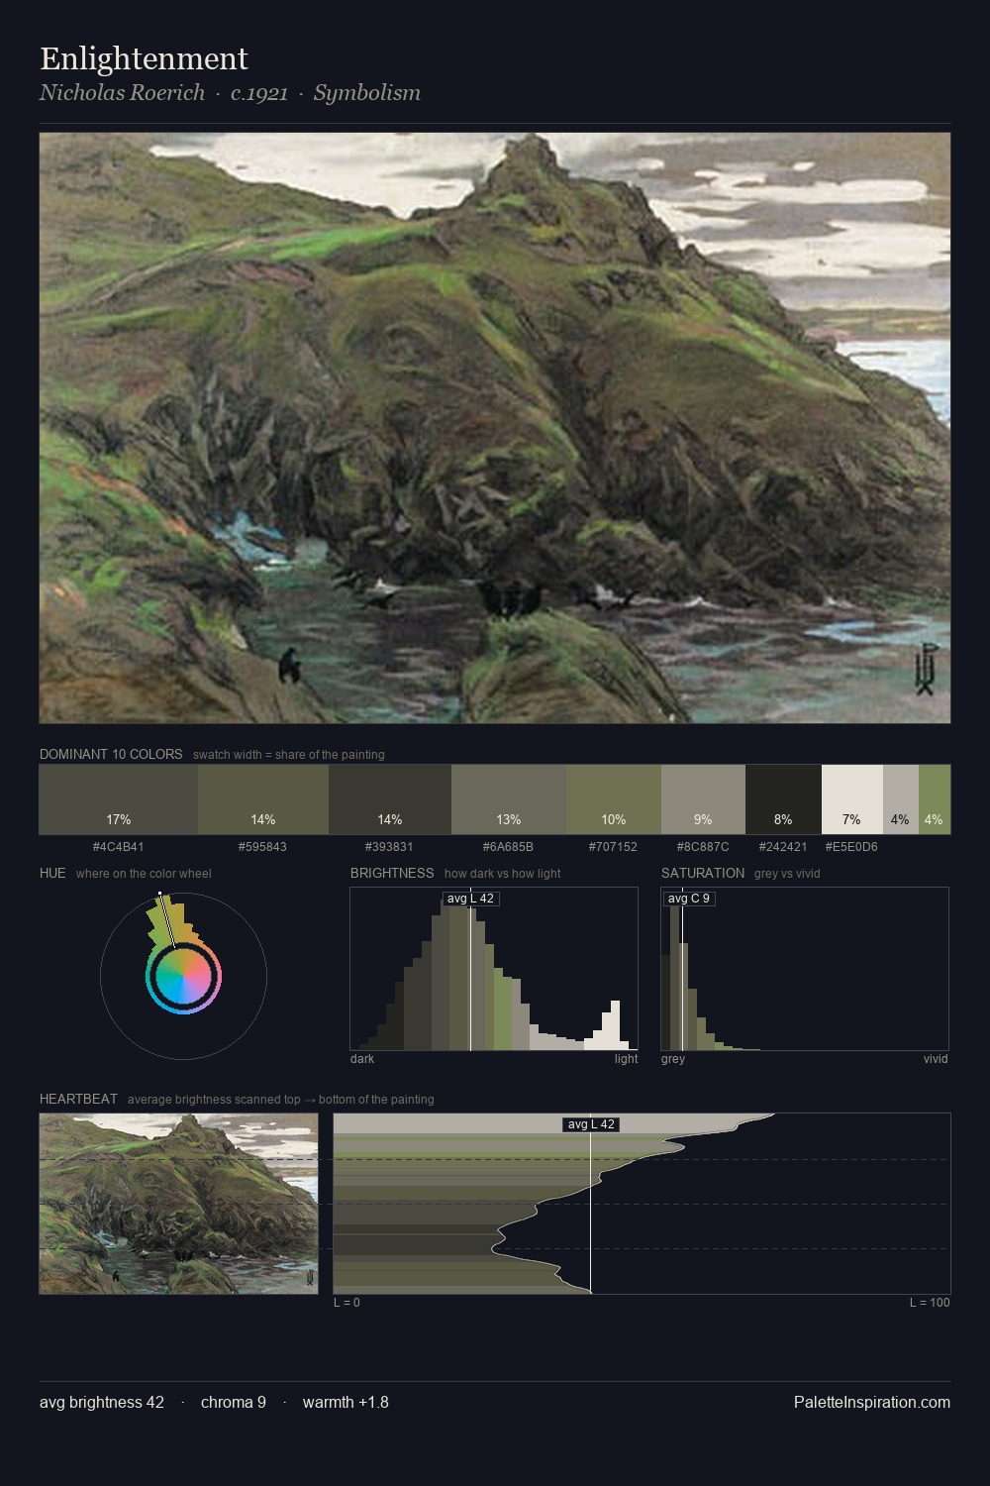Select the 14% olive swatch #595843
This screenshot has height=1486, width=990.
(x=263, y=799)
